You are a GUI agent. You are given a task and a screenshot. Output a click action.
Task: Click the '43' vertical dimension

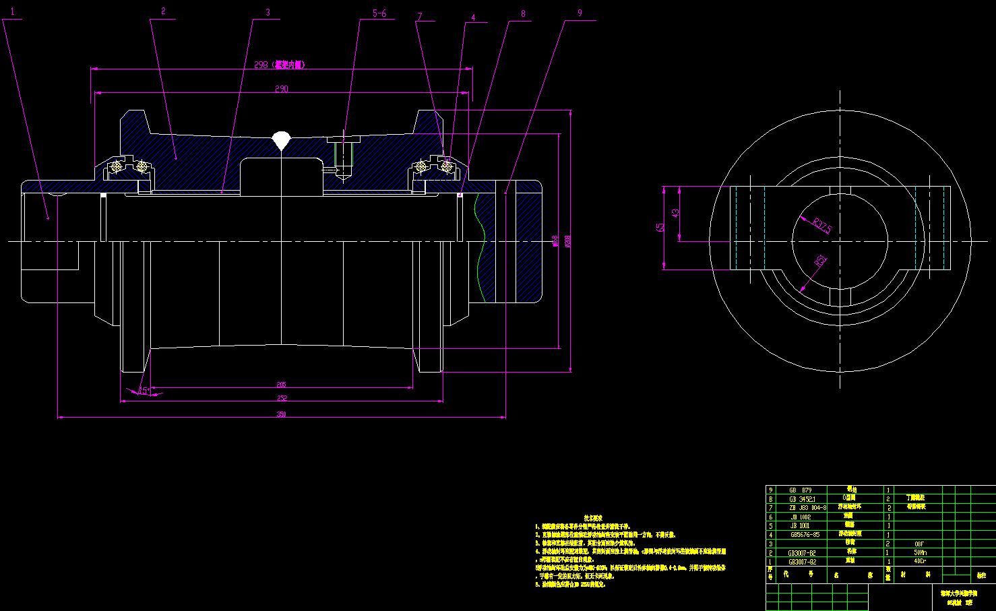pyautogui.click(x=675, y=213)
